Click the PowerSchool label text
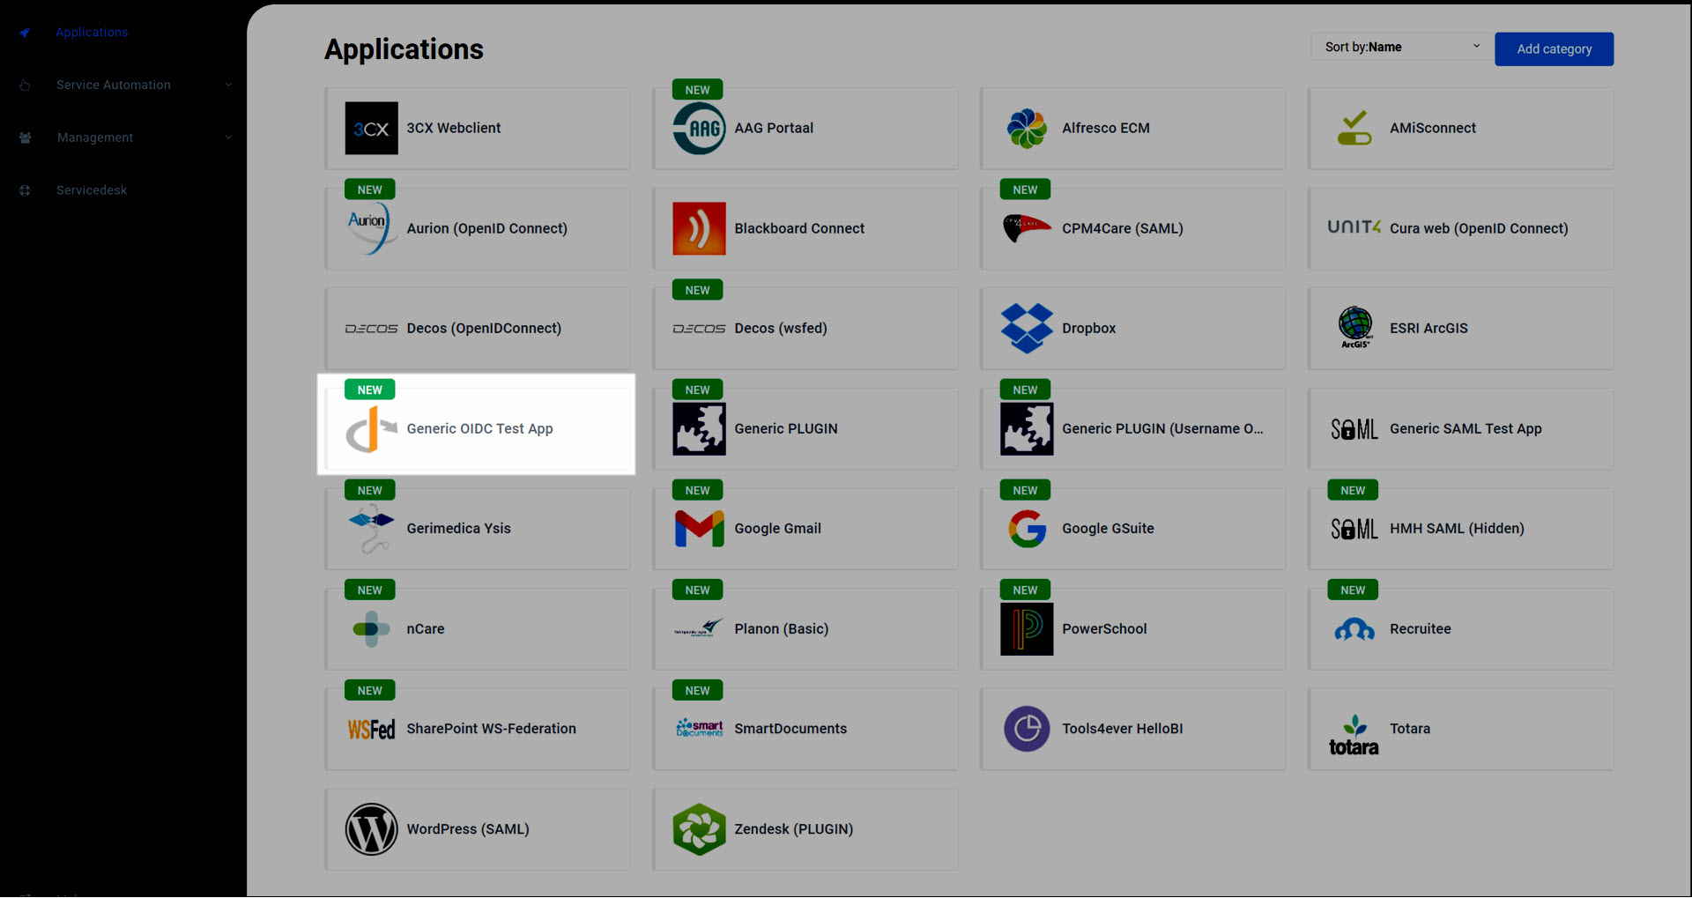The width and height of the screenshot is (1692, 898). pos(1104,629)
